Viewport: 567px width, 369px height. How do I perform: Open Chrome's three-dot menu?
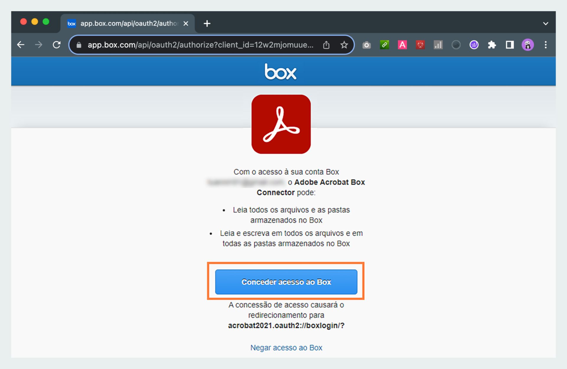click(546, 45)
